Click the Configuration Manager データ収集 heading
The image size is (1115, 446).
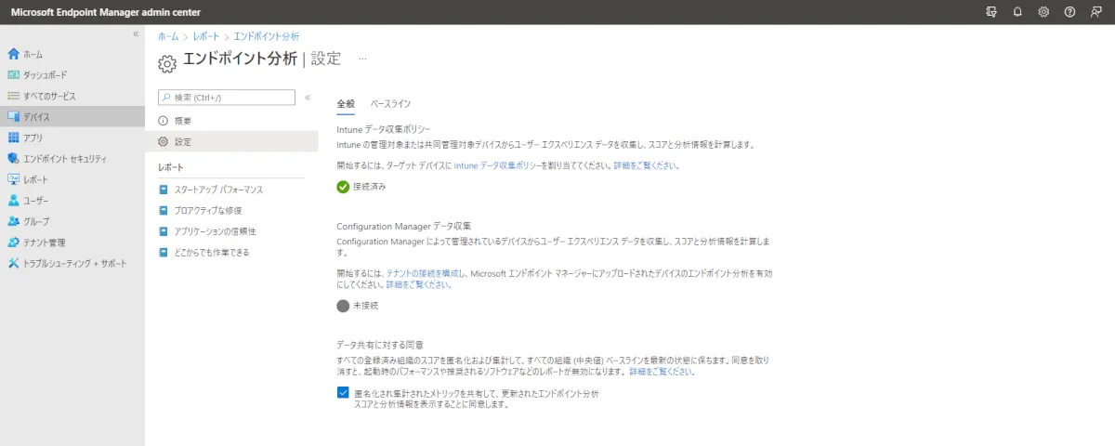[x=404, y=226]
